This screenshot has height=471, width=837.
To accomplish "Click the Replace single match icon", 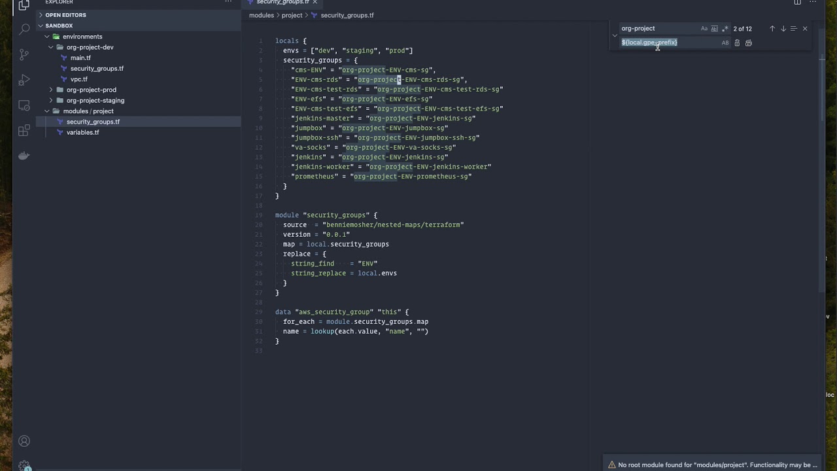I will (737, 43).
